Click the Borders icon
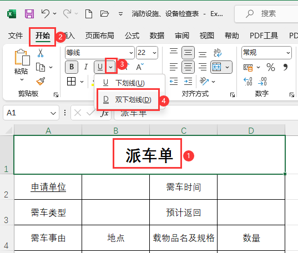Image resolution: width=298 pixels, height=253 pixels. click(71, 82)
